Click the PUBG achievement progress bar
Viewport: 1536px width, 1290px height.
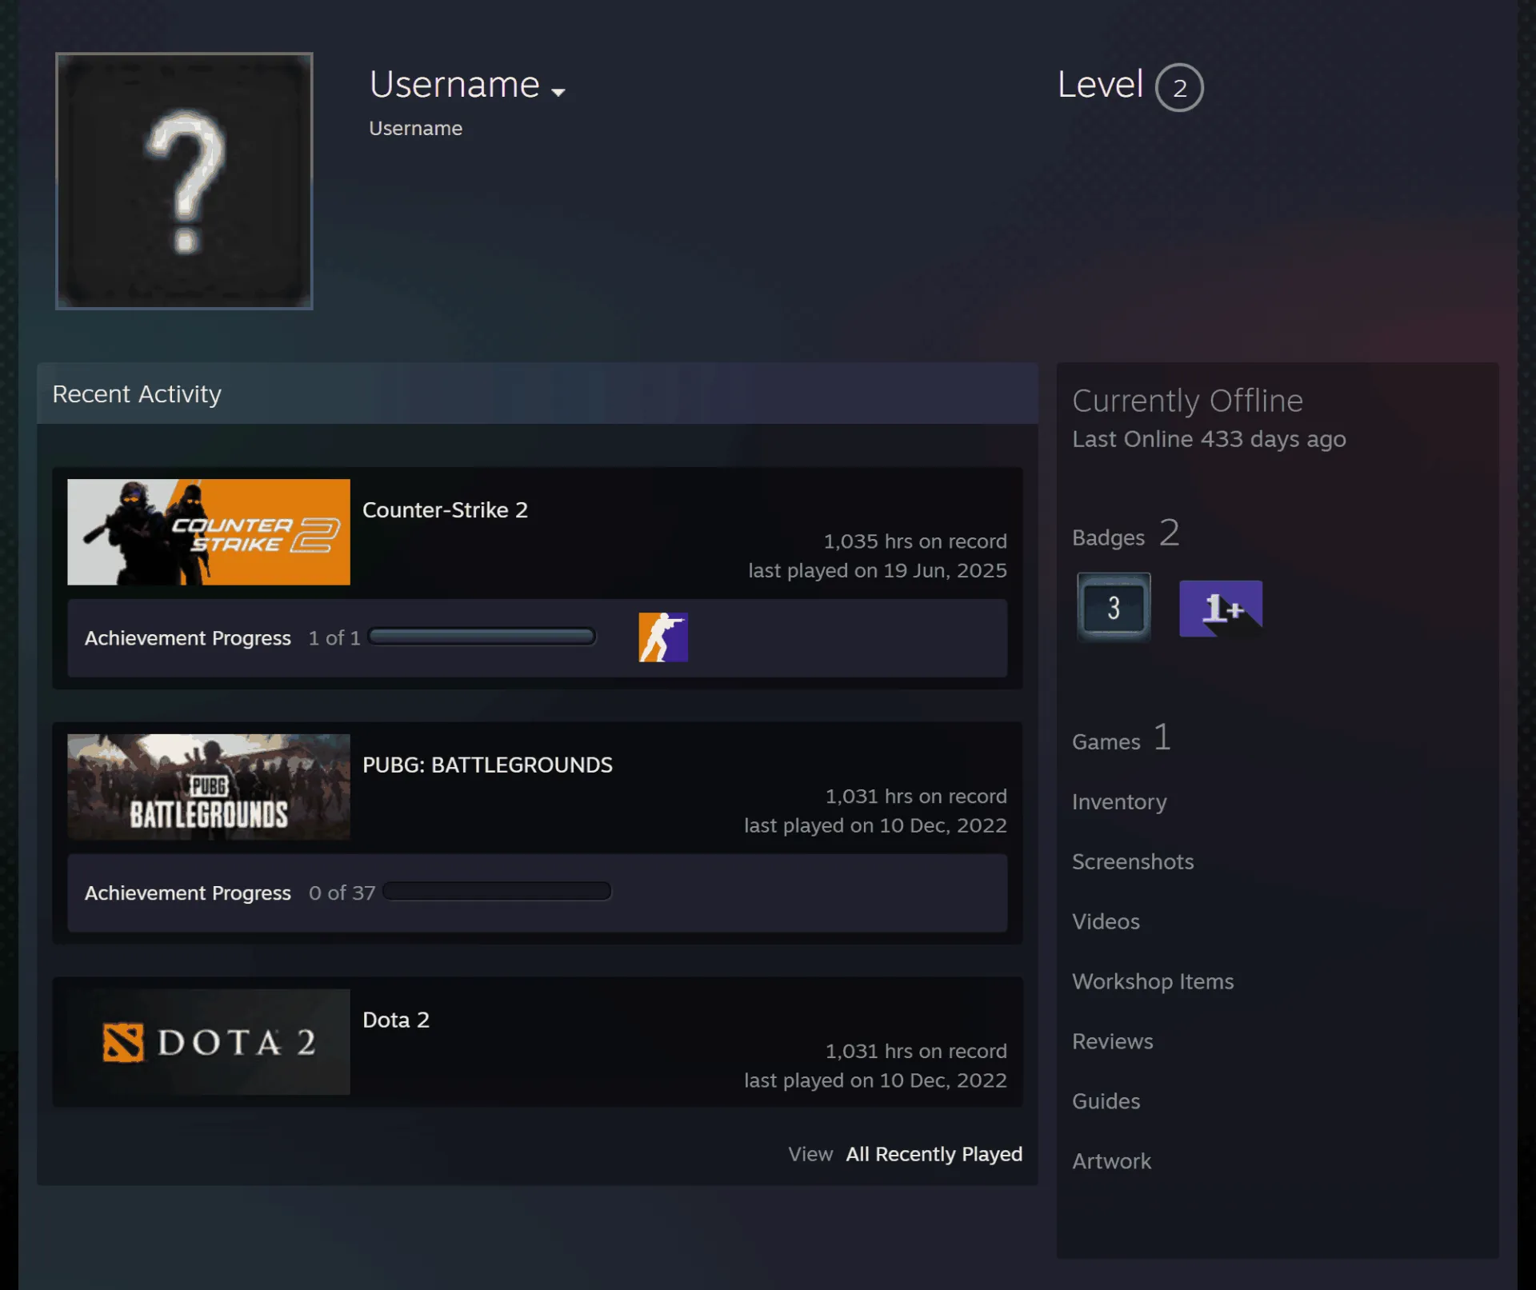click(x=497, y=892)
